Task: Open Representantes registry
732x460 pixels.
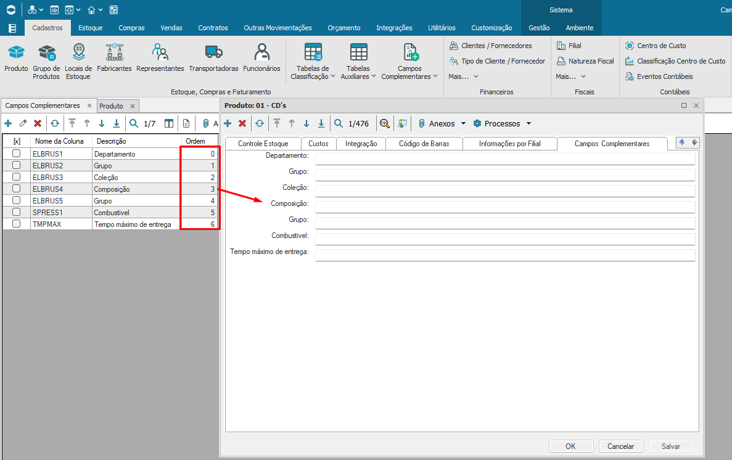Action: (x=160, y=58)
